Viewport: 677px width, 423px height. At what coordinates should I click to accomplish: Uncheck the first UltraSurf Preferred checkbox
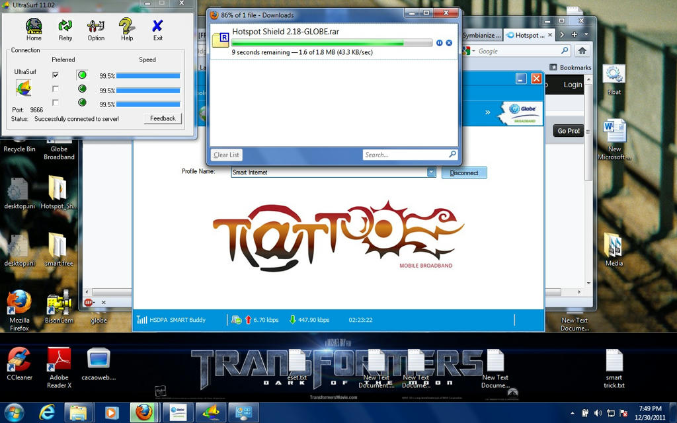tap(56, 75)
